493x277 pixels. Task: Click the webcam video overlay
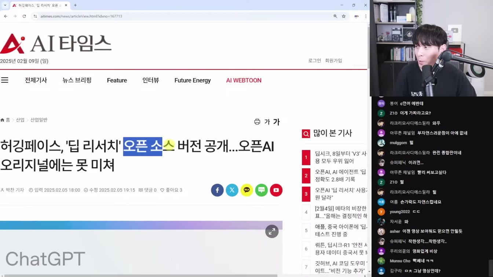[431, 48]
